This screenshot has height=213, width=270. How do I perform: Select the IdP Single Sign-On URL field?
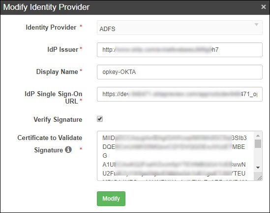tap(180, 94)
